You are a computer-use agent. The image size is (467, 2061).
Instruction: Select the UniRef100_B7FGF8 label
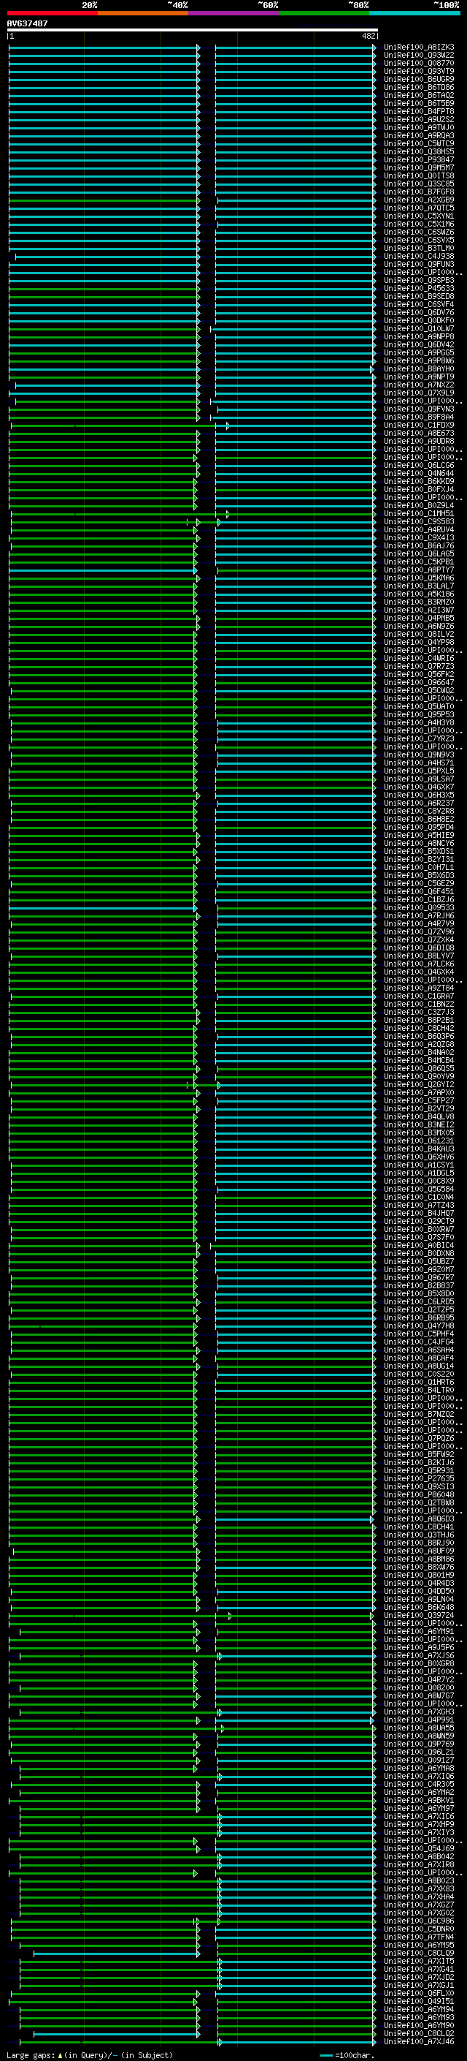(x=418, y=192)
